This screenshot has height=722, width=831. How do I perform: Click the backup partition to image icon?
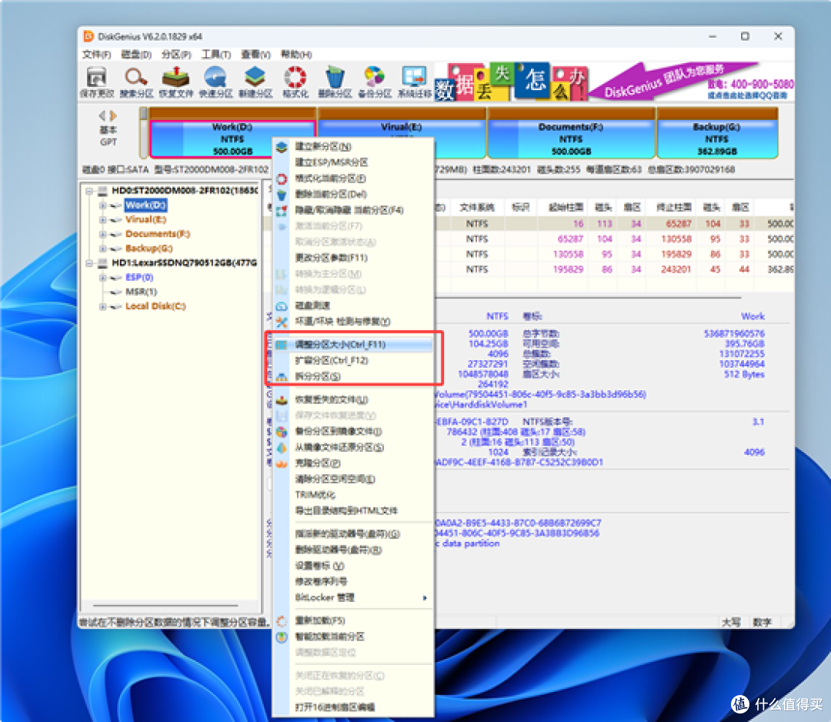[x=282, y=432]
